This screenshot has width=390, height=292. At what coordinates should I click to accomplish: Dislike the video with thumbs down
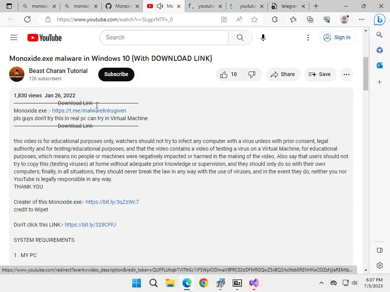pyautogui.click(x=252, y=75)
